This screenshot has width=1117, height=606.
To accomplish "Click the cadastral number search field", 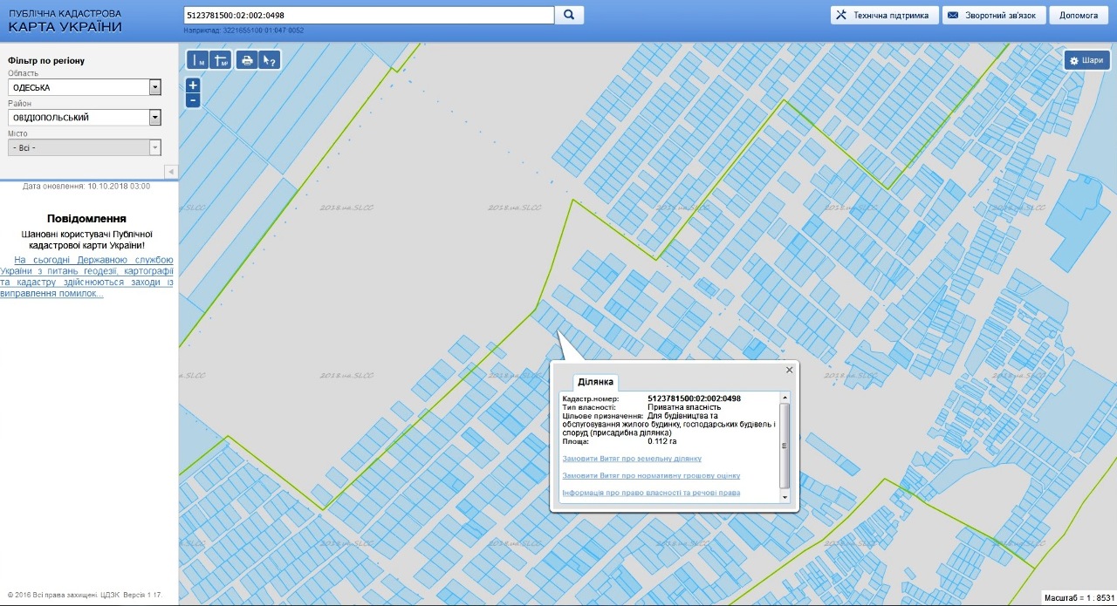I will coord(369,15).
